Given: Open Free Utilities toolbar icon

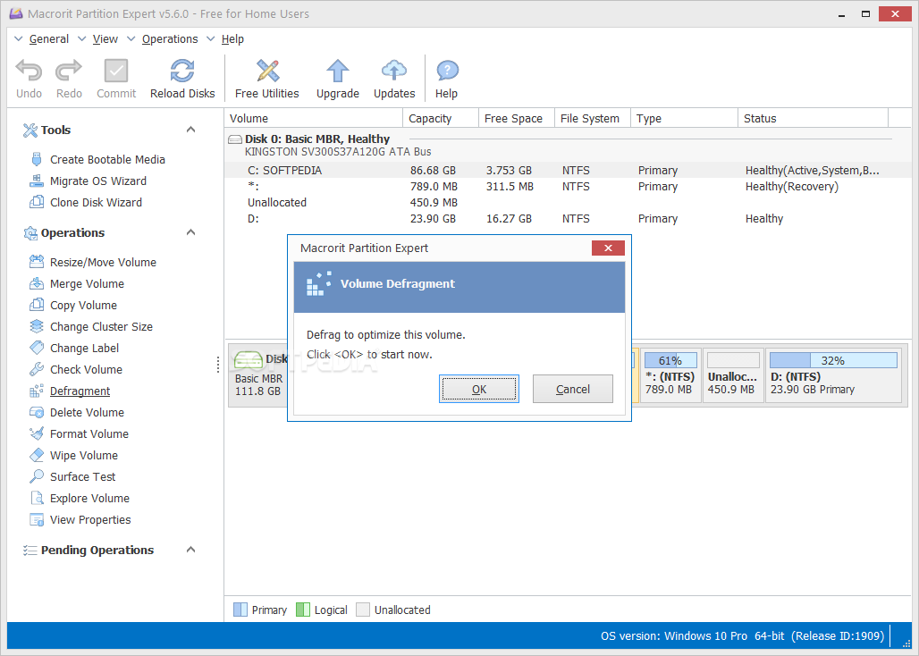Looking at the screenshot, I should tap(267, 71).
